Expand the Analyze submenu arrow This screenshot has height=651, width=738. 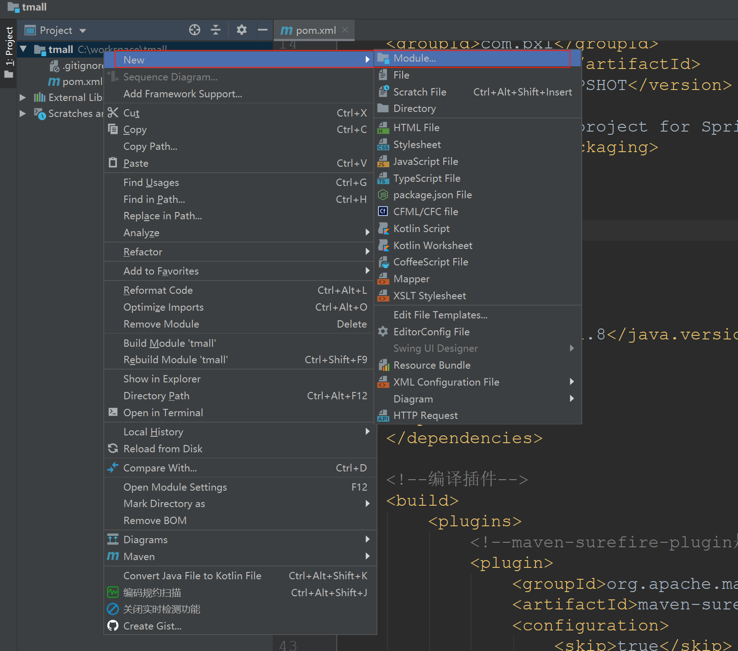click(367, 232)
